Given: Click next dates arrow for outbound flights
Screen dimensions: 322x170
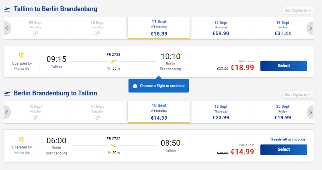Looking at the screenshot, I should tap(310, 28).
